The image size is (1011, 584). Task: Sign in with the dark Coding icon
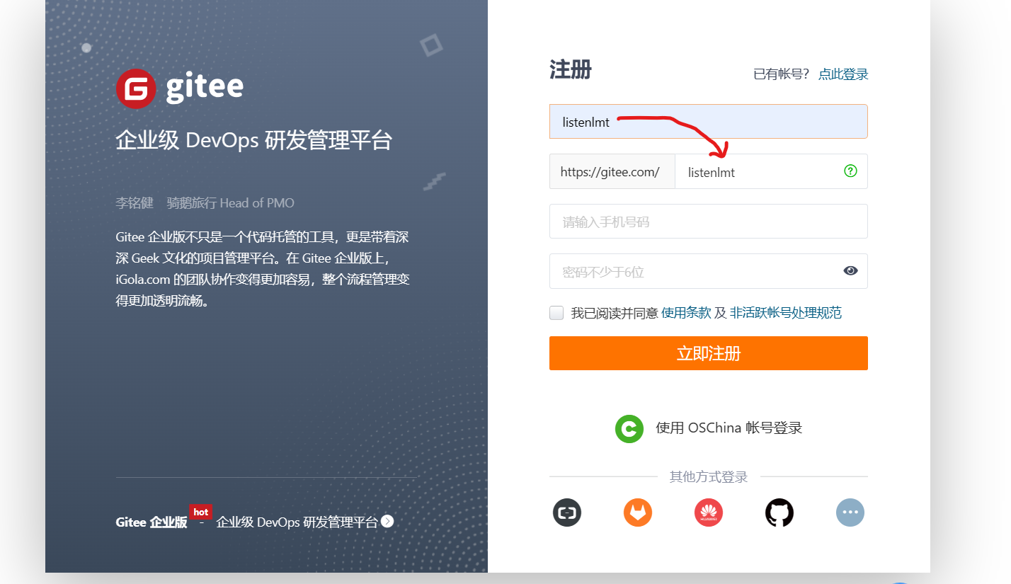pyautogui.click(x=567, y=513)
